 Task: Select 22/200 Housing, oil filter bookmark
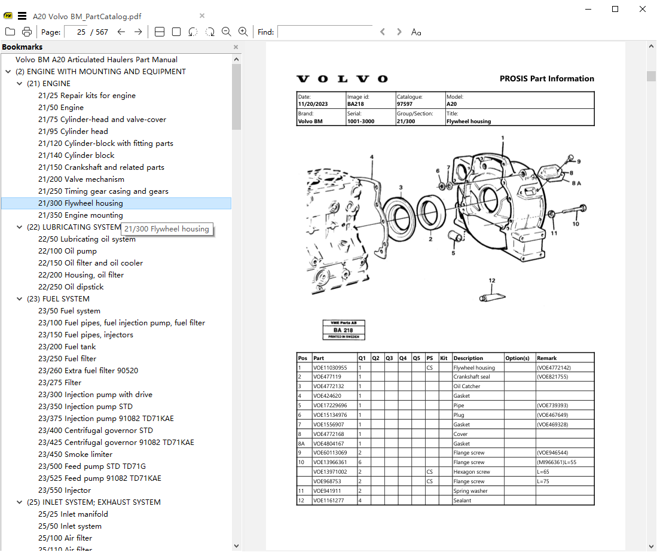coord(81,275)
